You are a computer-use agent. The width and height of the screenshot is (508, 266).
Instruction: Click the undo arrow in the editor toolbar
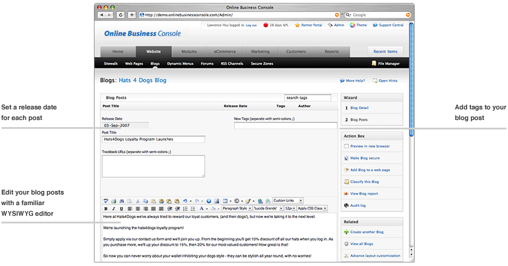[x=185, y=201]
